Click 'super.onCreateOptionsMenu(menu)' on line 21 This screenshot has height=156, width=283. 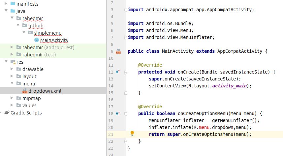tap(208, 134)
